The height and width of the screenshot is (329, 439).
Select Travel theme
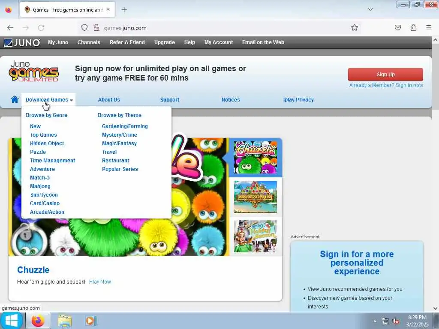pos(109,152)
